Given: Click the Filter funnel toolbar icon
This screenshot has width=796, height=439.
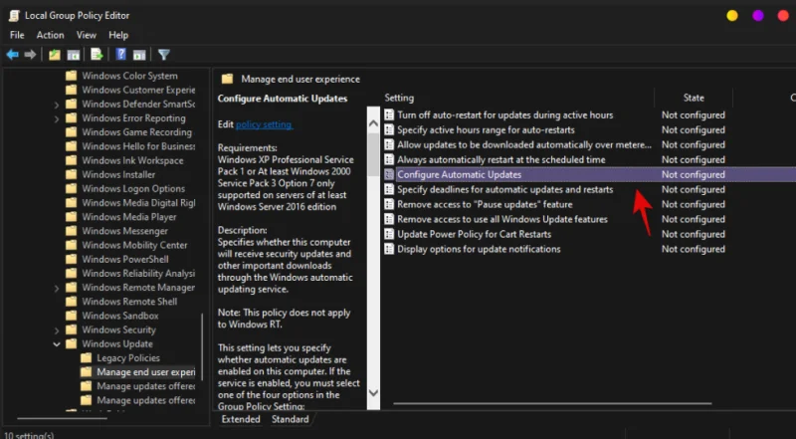Looking at the screenshot, I should (x=163, y=55).
